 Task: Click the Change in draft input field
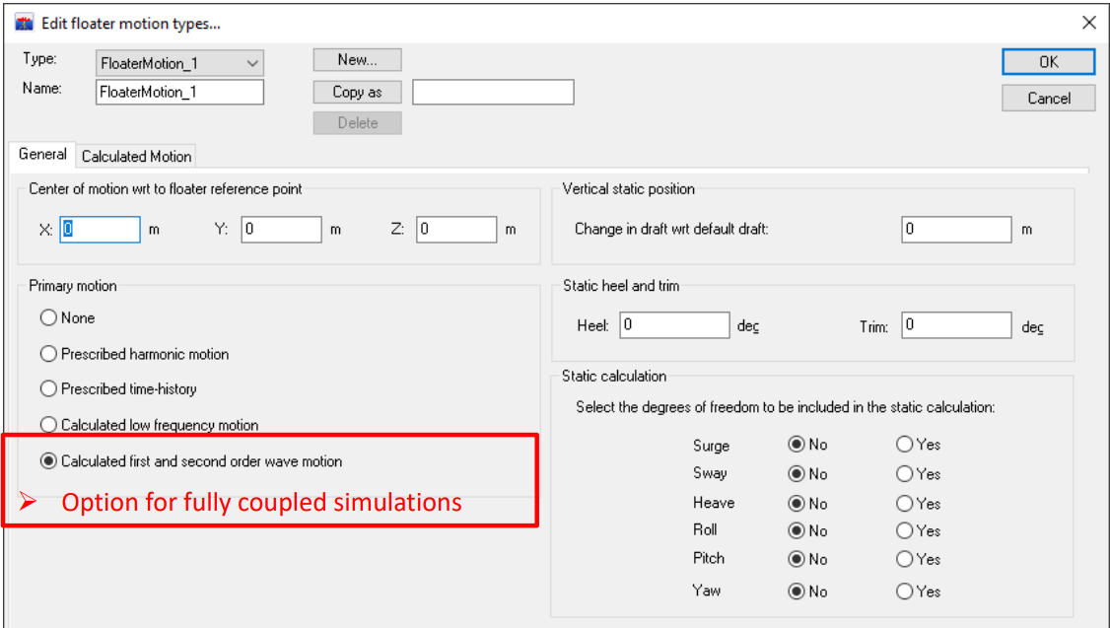click(x=956, y=229)
